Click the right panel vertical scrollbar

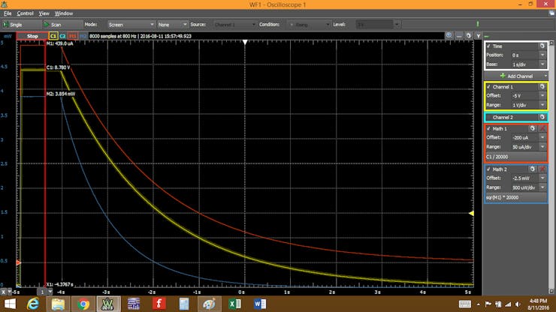point(551,166)
